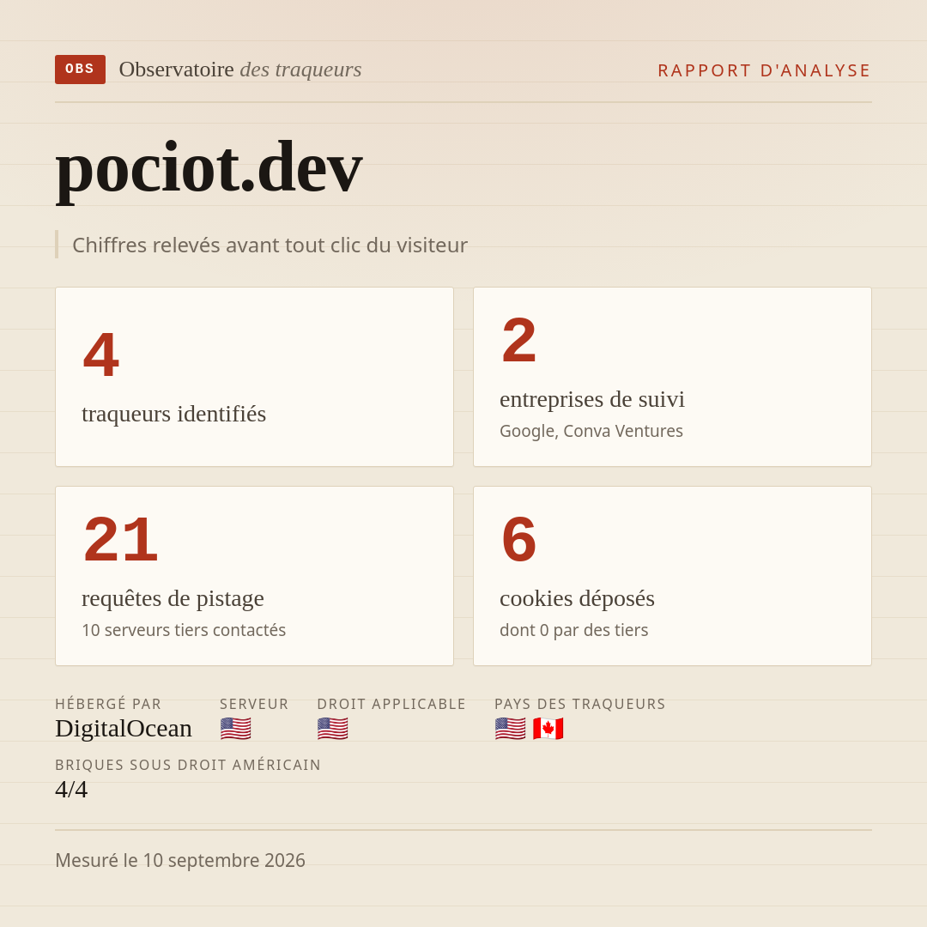Click the Briques sous droit américain label
927x927 pixels.
[188, 765]
